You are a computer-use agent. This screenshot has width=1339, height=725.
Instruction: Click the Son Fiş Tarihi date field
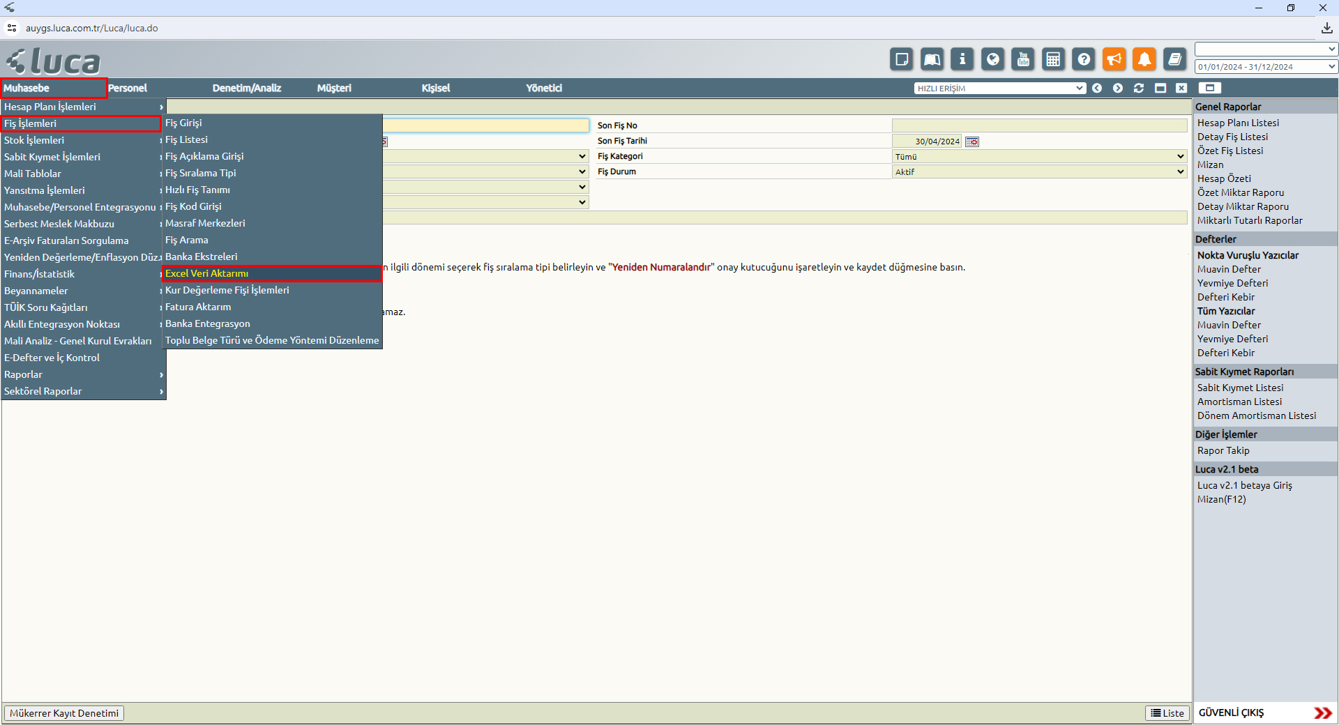coord(927,142)
